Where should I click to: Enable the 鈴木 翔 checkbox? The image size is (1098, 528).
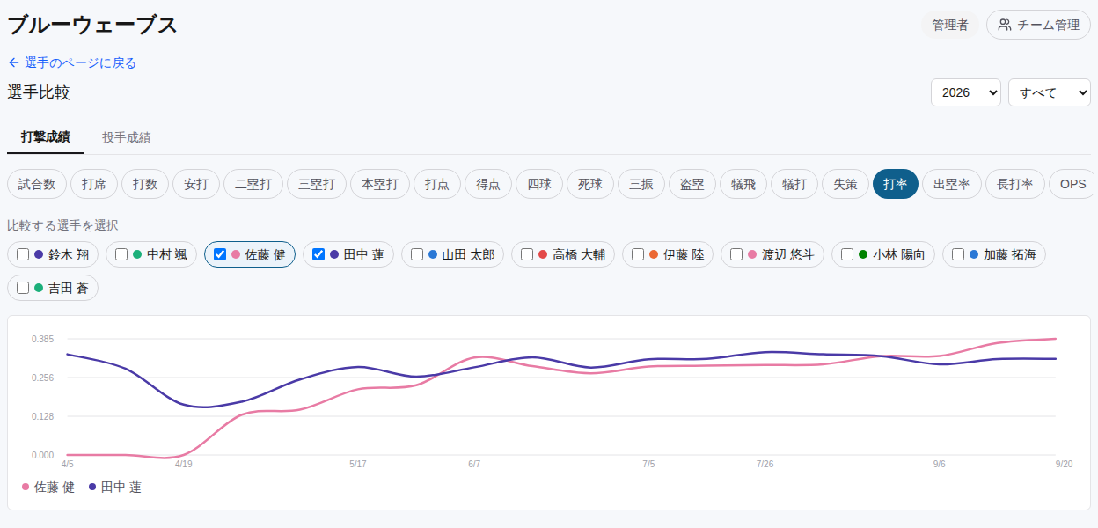pyautogui.click(x=23, y=254)
